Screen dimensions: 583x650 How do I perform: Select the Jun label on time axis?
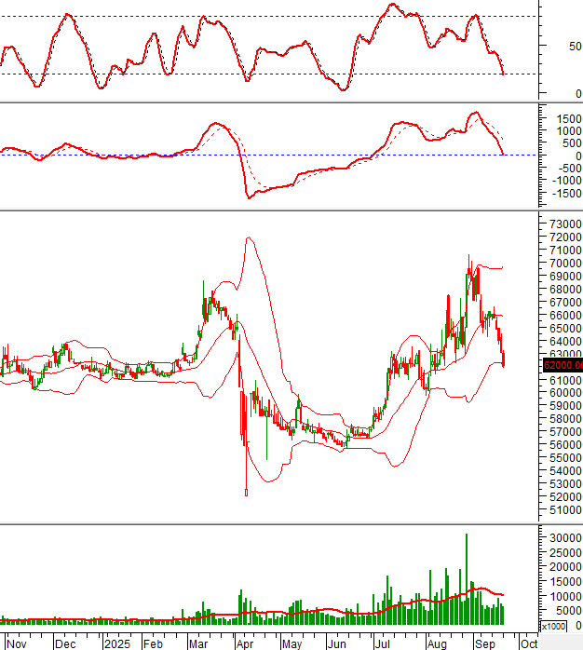(336, 643)
